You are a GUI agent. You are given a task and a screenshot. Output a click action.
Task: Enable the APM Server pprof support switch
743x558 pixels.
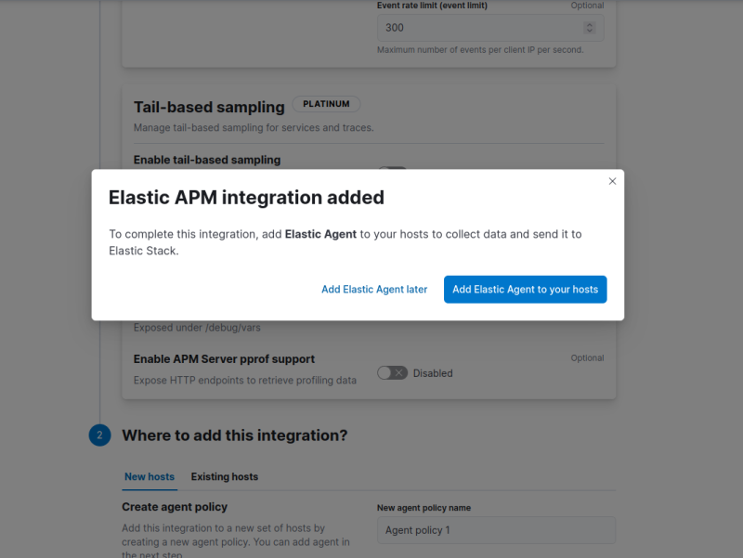click(392, 373)
